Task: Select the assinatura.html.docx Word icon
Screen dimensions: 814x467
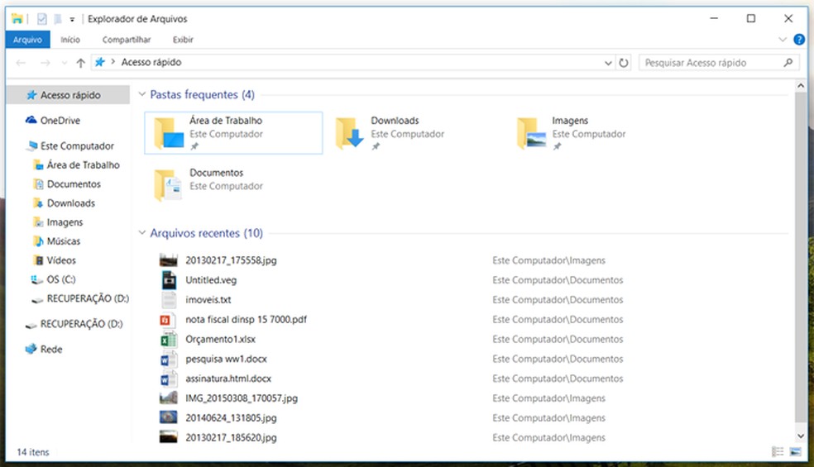Action: tap(168, 379)
